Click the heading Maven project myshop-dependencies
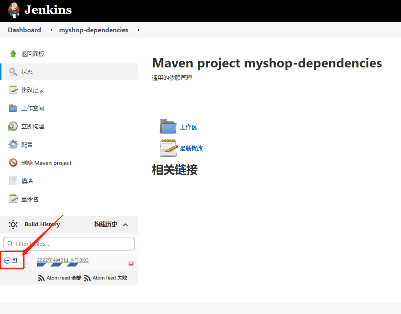Image resolution: width=401 pixels, height=314 pixels. (267, 63)
